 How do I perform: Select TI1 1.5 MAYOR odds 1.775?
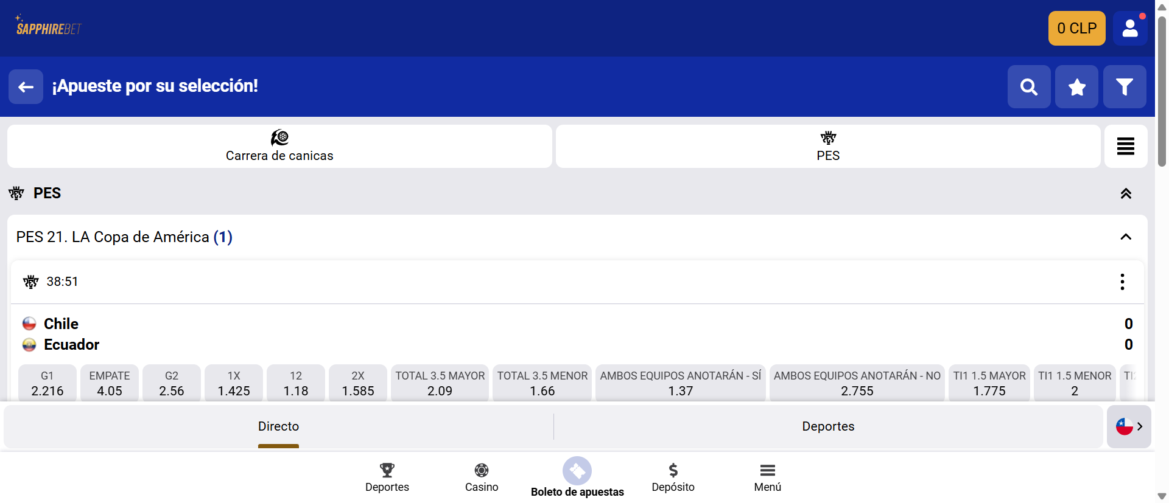click(x=989, y=383)
